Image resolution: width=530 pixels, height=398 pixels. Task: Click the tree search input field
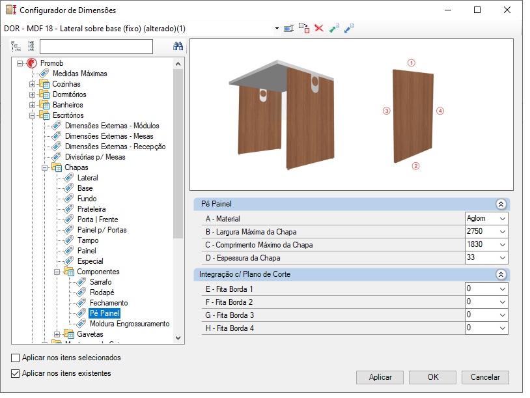pos(96,46)
